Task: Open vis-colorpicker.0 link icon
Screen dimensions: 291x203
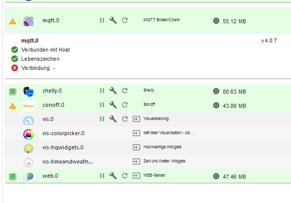Action: (x=136, y=133)
